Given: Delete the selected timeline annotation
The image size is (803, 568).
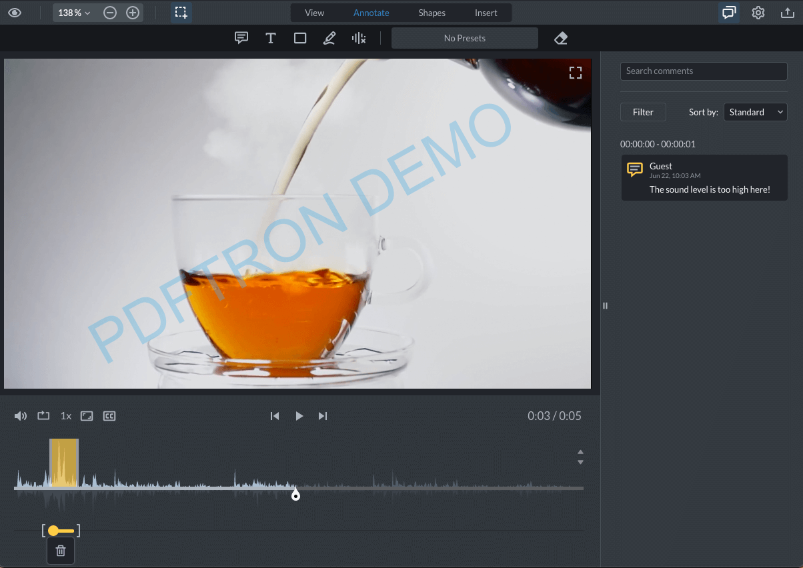Looking at the screenshot, I should (60, 551).
